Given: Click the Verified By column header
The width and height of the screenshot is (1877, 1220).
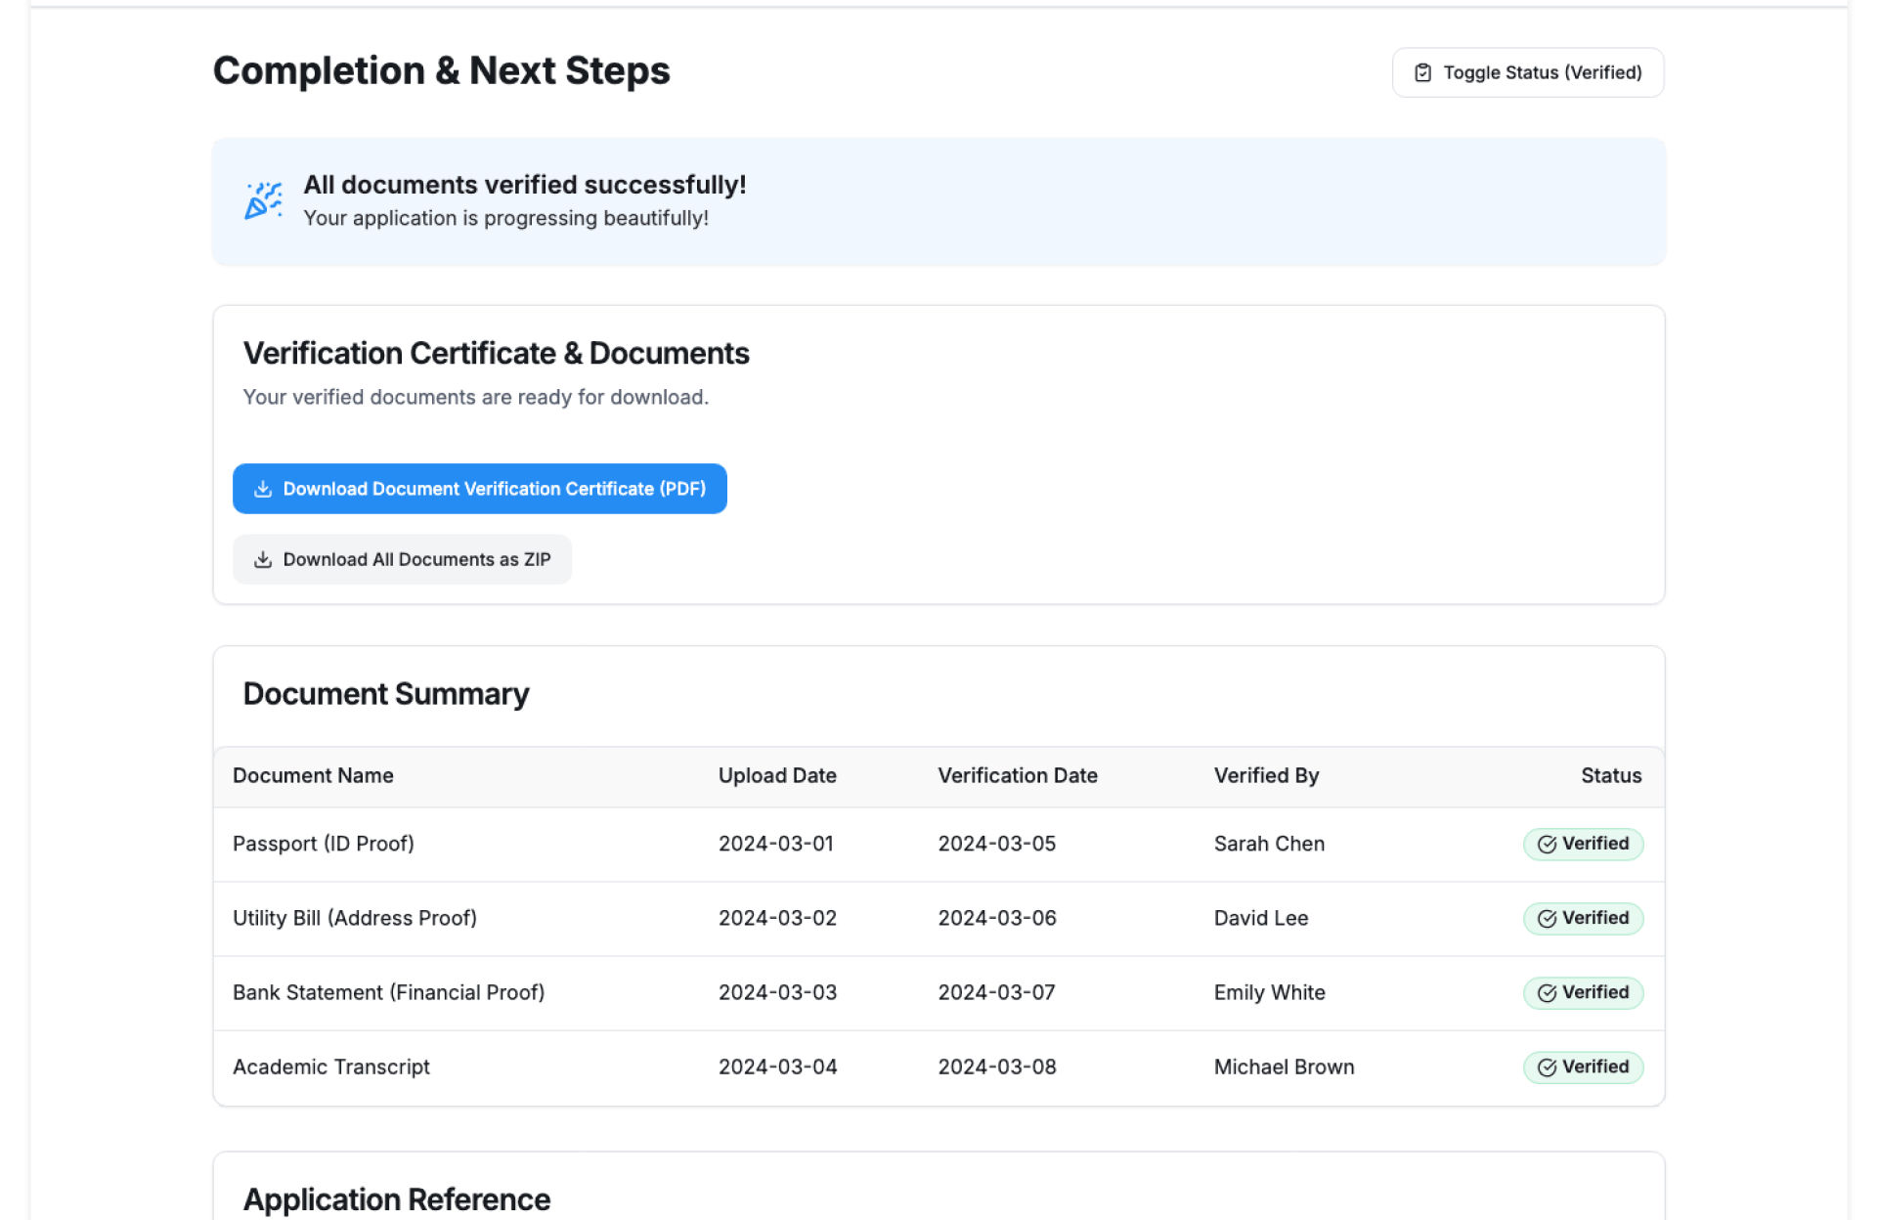Looking at the screenshot, I should click(x=1266, y=775).
